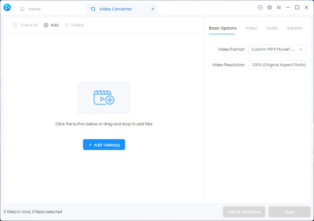
Task: Switch to the Subtitle options tab
Action: point(294,28)
